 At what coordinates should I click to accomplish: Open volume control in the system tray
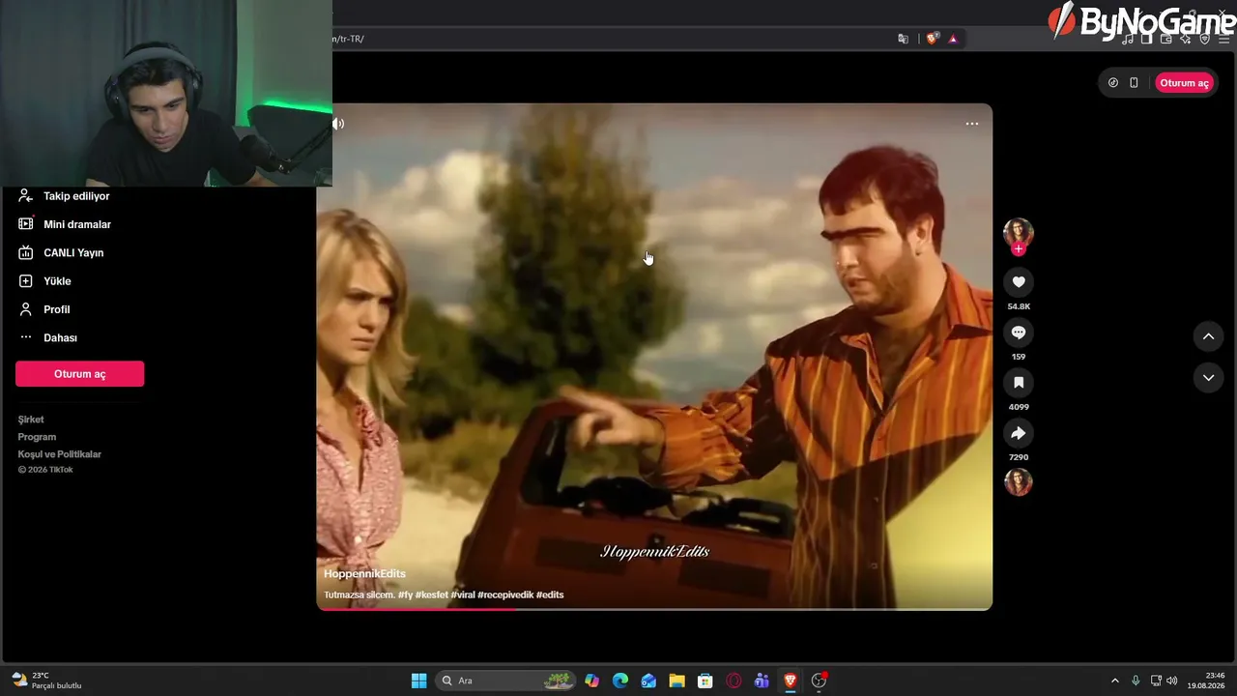[x=1172, y=681]
